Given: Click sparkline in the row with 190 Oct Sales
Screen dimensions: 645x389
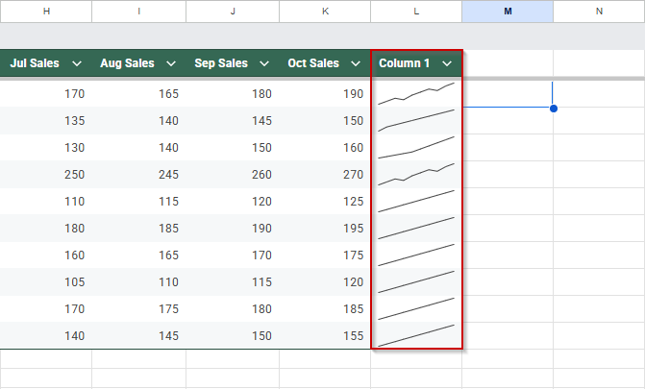Looking at the screenshot, I should (x=416, y=94).
